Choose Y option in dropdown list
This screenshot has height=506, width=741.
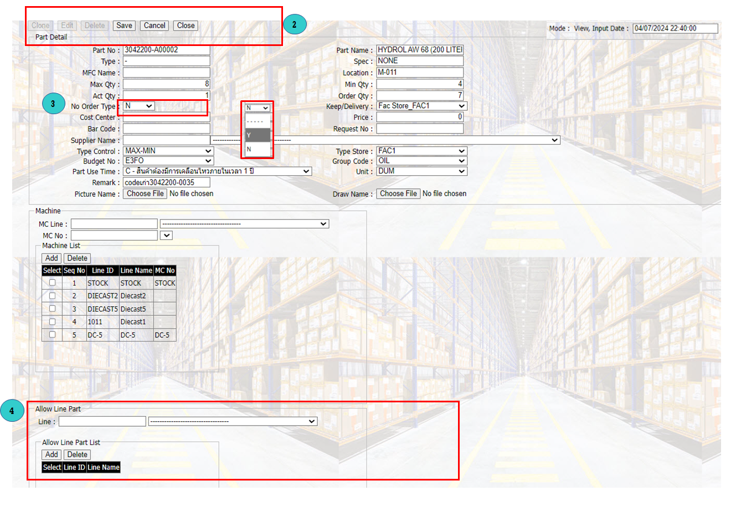coord(258,135)
